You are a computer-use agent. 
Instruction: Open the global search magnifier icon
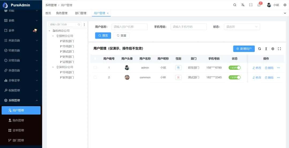[x=235, y=5]
